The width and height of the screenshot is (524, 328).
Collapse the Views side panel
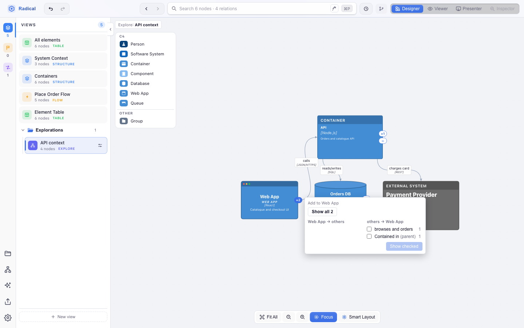click(110, 30)
